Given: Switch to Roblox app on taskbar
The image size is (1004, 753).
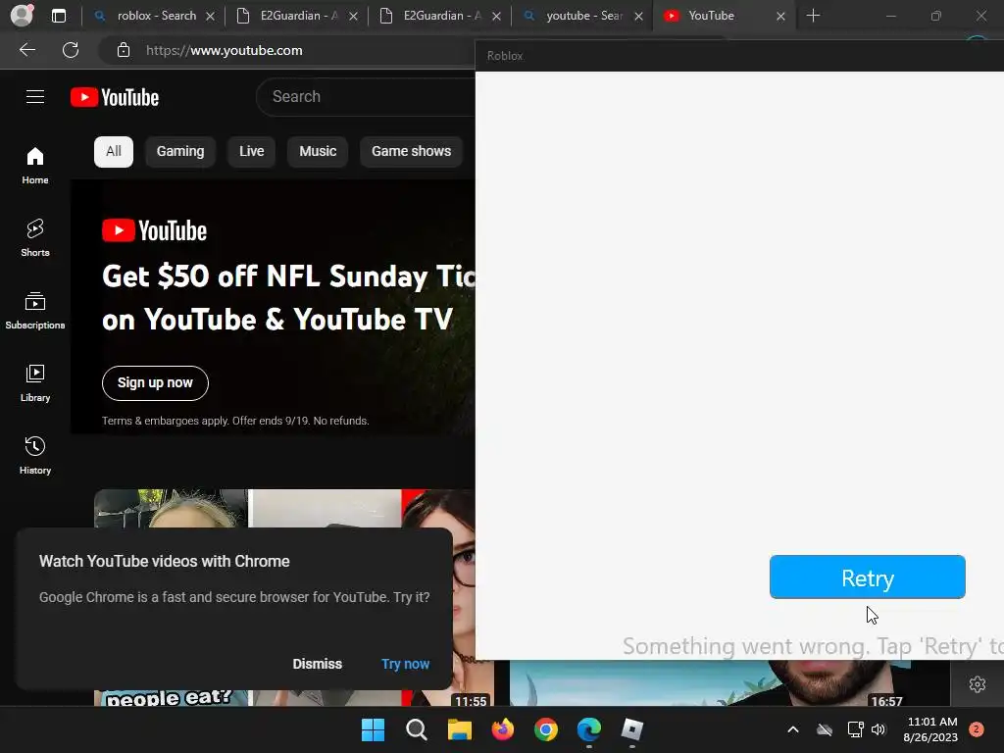Looking at the screenshot, I should point(632,729).
